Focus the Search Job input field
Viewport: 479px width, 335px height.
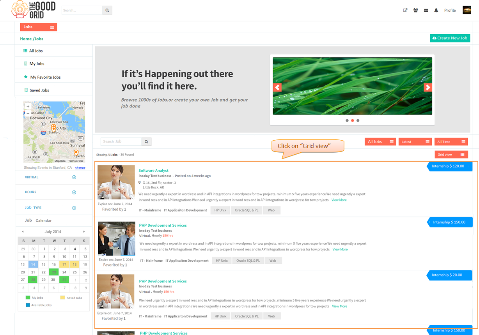(121, 141)
